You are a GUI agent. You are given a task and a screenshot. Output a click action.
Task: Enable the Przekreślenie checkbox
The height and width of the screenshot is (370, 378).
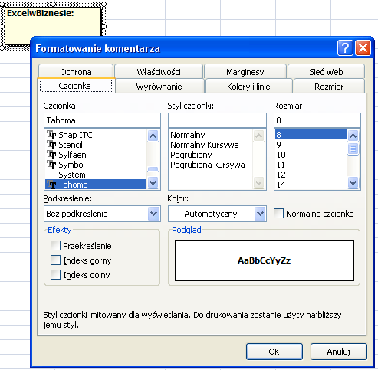(x=55, y=246)
